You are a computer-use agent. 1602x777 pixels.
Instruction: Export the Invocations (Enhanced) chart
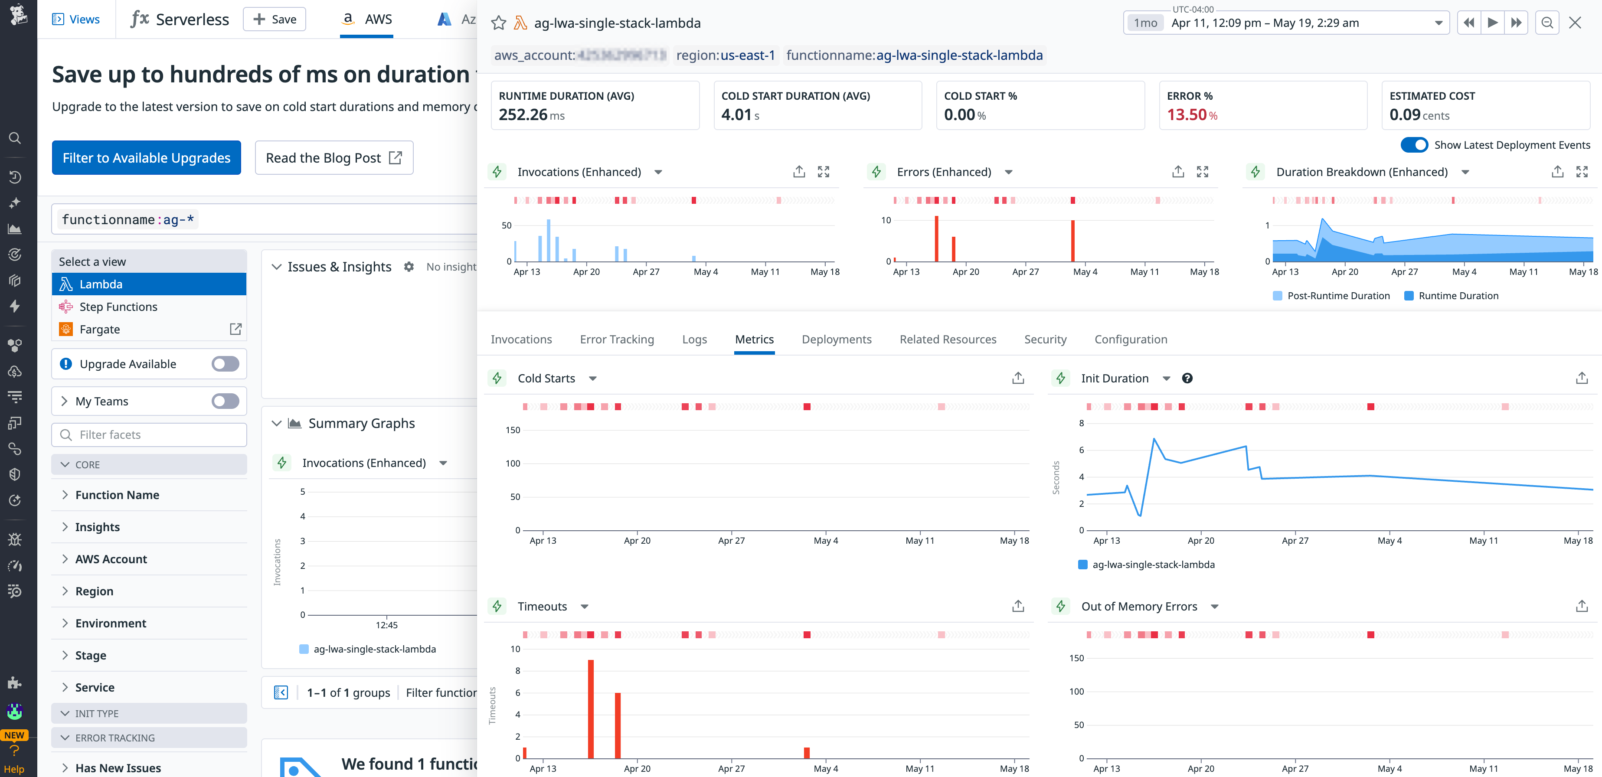pos(799,172)
